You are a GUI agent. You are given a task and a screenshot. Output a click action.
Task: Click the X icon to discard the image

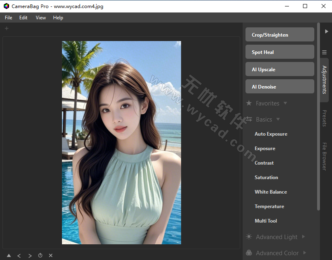point(50,255)
